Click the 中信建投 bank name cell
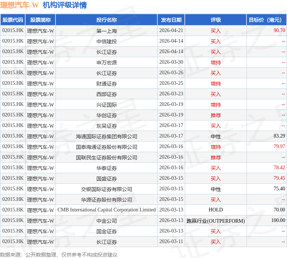The image size is (287, 258). click(107, 41)
